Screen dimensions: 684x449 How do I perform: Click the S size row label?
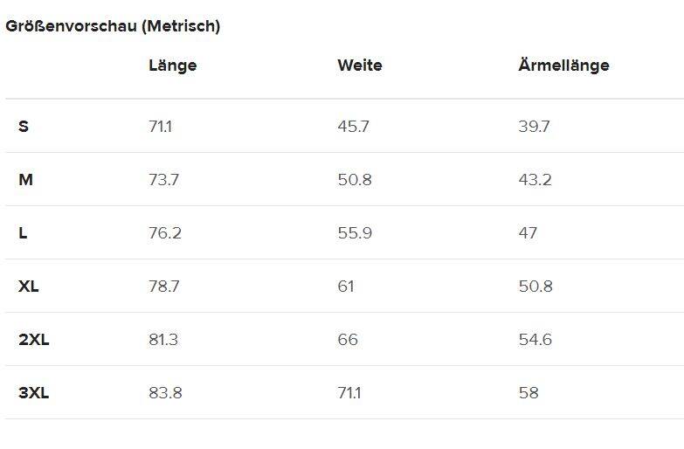pyautogui.click(x=24, y=127)
